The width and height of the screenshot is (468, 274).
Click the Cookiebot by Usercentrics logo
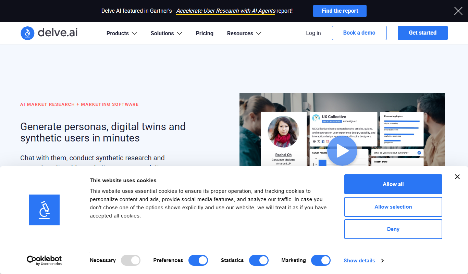pos(44,260)
